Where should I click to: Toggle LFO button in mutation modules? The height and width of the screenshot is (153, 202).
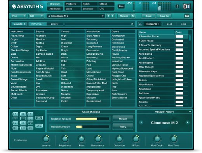pyautogui.click(x=39, y=126)
